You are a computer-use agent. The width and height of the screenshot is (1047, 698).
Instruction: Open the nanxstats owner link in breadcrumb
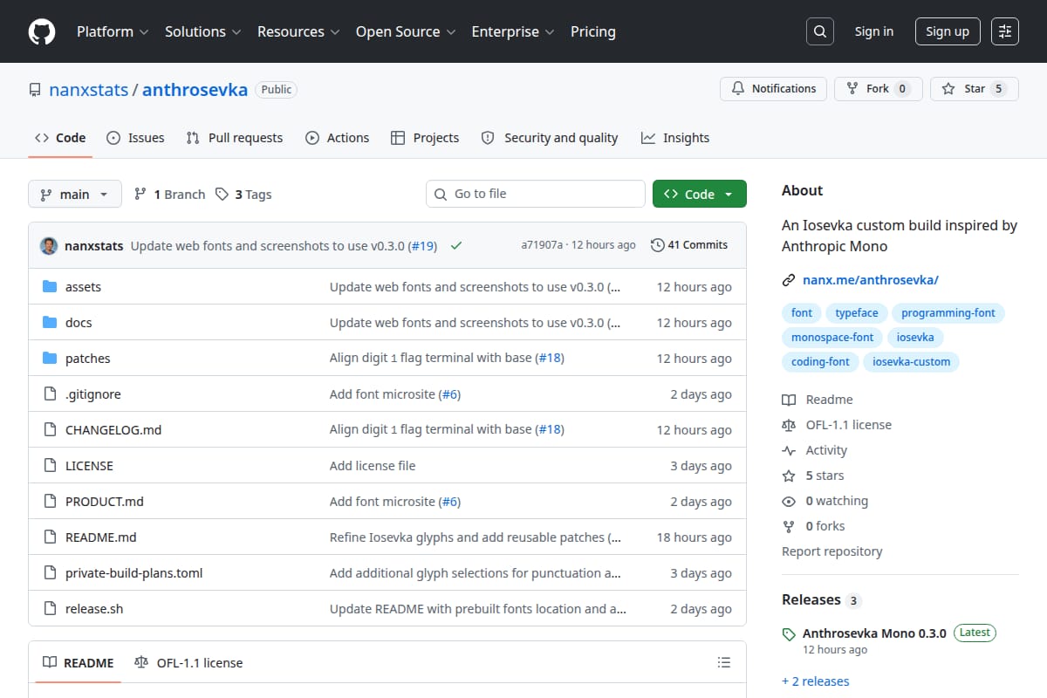(x=88, y=89)
